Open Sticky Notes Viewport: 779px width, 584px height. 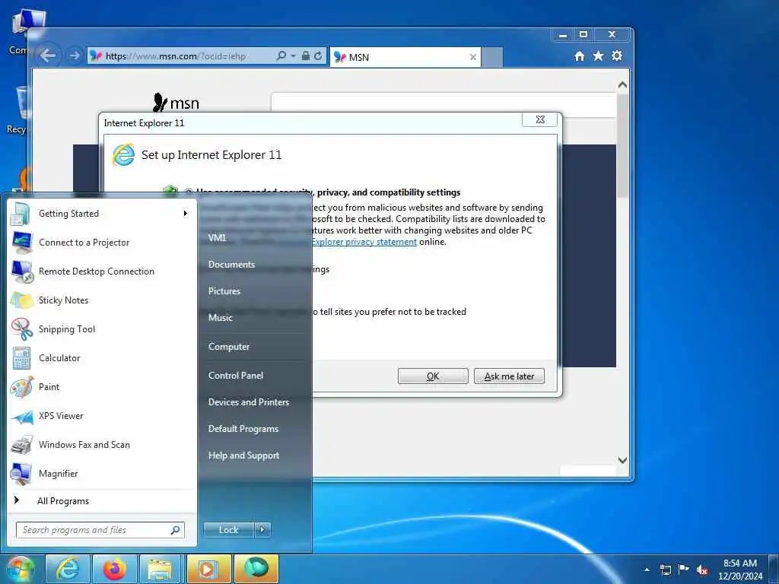101,300
